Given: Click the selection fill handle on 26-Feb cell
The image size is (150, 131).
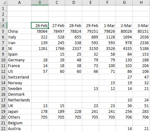Looking at the screenshot, I should [48, 28].
